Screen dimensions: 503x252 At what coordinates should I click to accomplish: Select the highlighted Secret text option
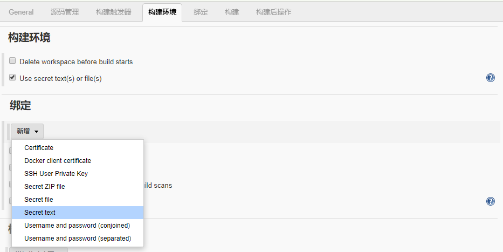click(x=40, y=213)
